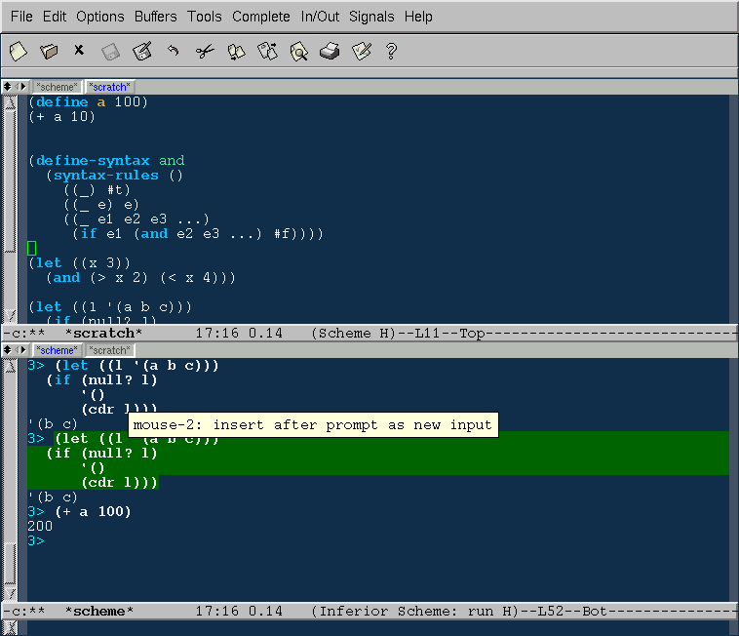Click the copy toolbar icon
The height and width of the screenshot is (636, 739).
pyautogui.click(x=236, y=51)
